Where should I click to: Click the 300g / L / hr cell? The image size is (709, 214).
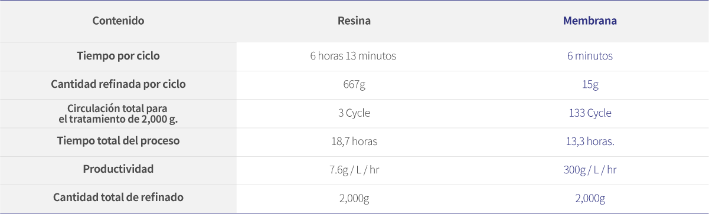[x=590, y=170]
